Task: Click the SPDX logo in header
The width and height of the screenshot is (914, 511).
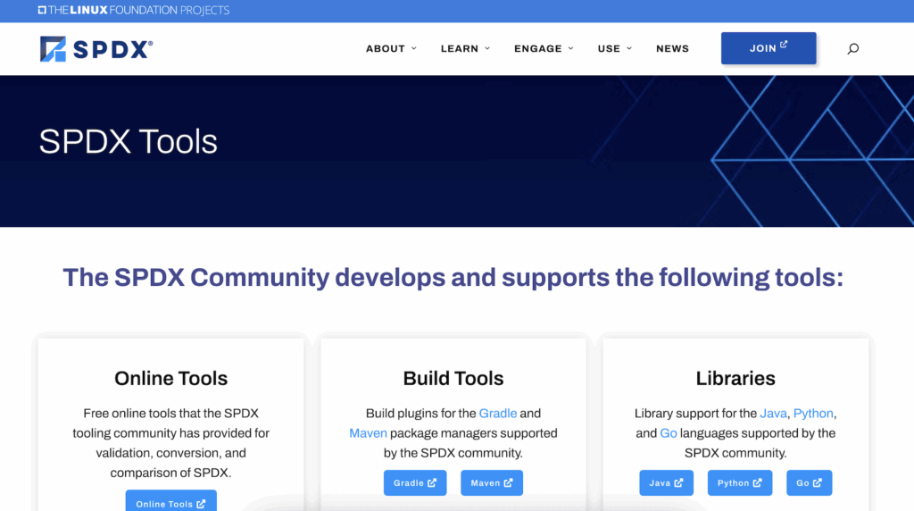Action: tap(96, 49)
